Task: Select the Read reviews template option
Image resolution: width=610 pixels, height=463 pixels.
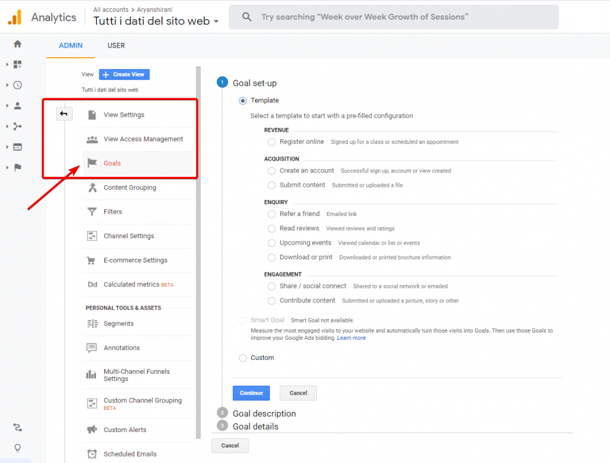Action: click(x=272, y=229)
